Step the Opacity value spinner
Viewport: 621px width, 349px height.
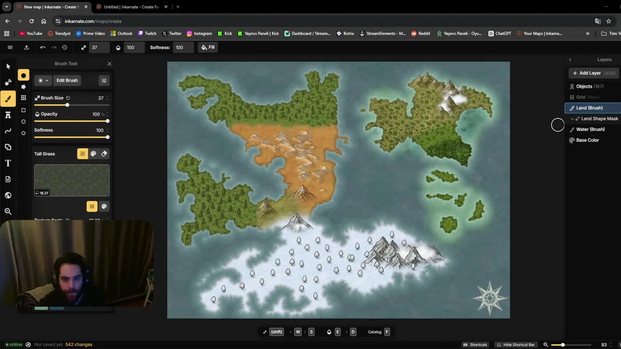tap(108, 114)
